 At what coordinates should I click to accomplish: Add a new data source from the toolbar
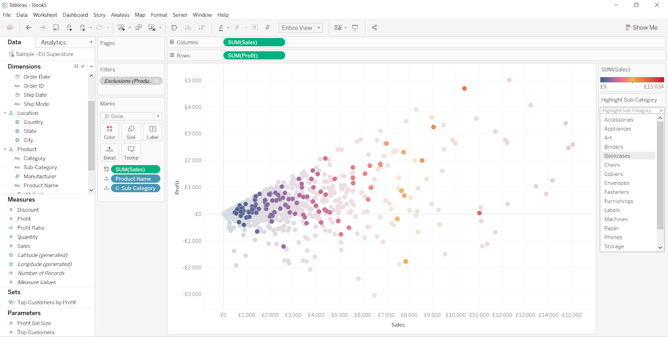point(69,28)
